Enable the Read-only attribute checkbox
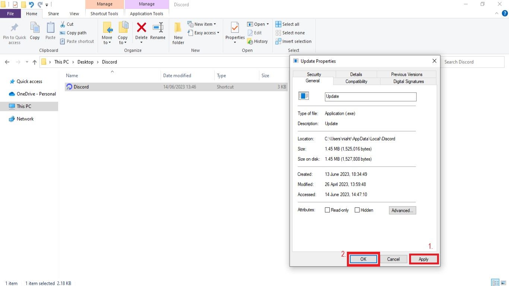509x286 pixels. pyautogui.click(x=327, y=210)
